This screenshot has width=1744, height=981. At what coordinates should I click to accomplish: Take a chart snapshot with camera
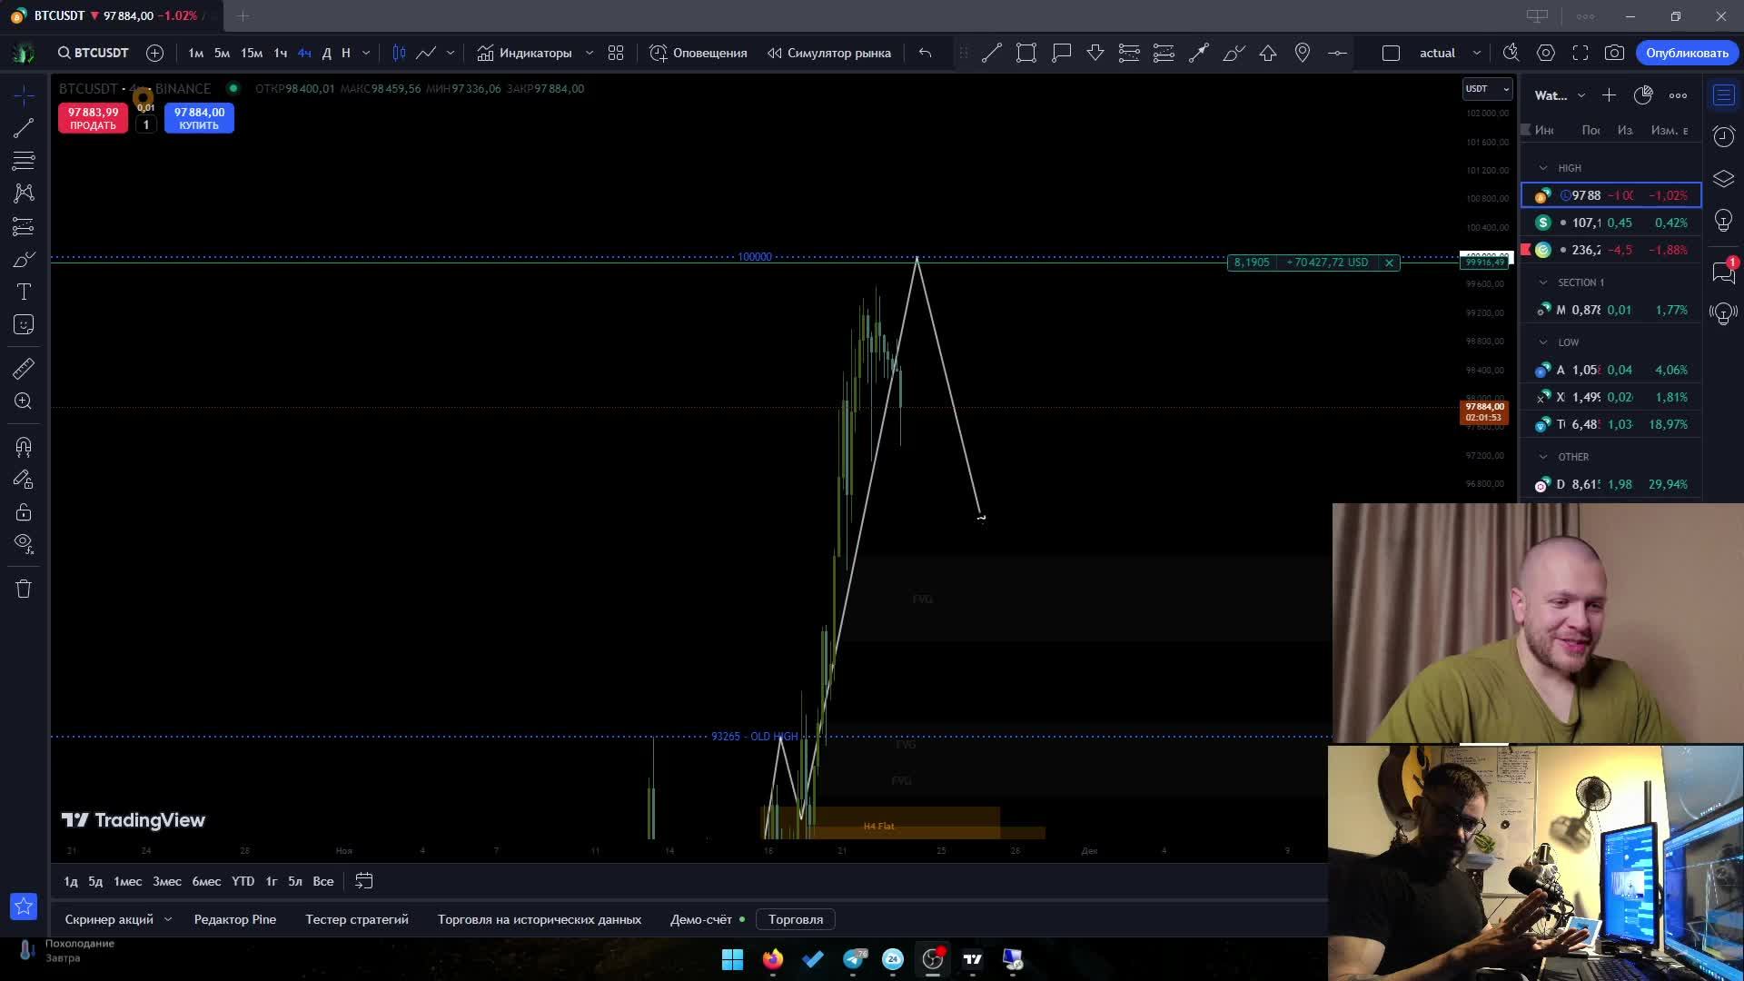click(1614, 53)
